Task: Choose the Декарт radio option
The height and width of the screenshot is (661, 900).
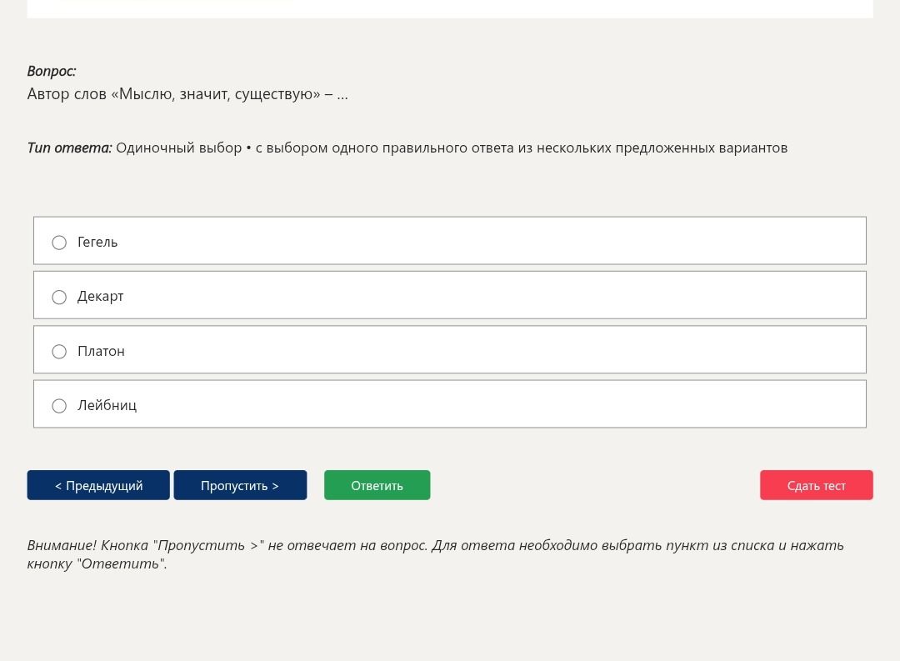Action: [59, 297]
